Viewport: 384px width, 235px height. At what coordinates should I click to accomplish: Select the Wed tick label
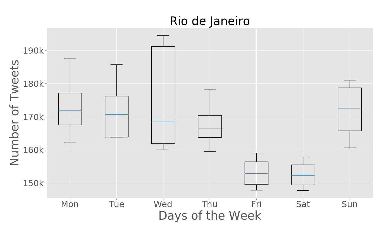pyautogui.click(x=163, y=204)
